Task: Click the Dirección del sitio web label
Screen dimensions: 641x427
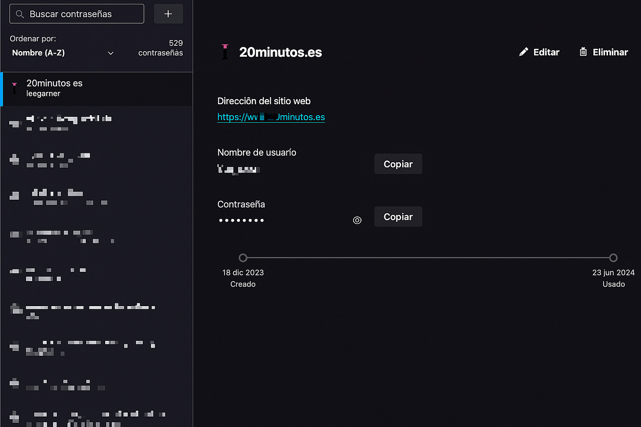Action: coord(264,101)
